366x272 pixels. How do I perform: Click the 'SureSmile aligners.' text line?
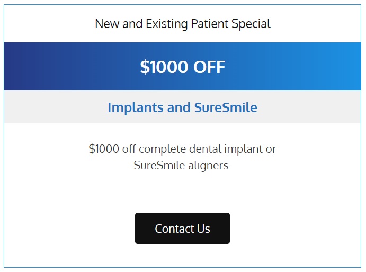(x=182, y=166)
